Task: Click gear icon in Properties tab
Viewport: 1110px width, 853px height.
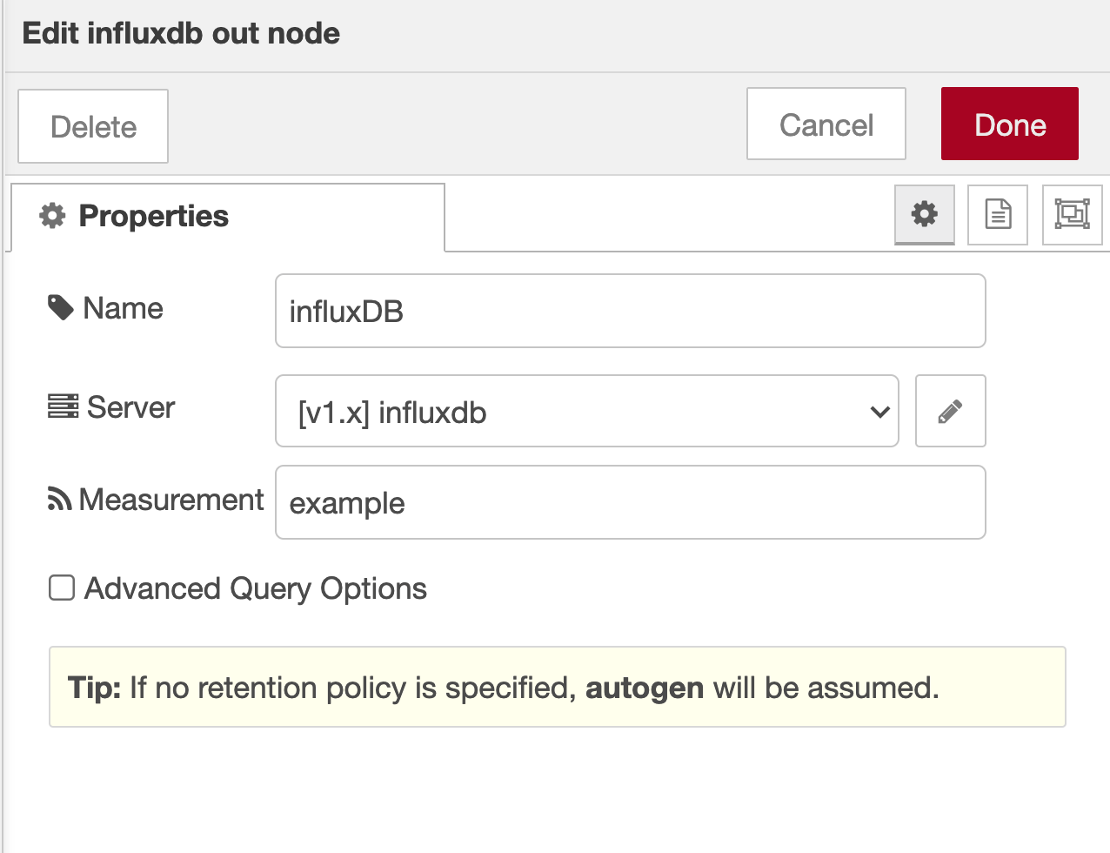Action: coord(52,216)
